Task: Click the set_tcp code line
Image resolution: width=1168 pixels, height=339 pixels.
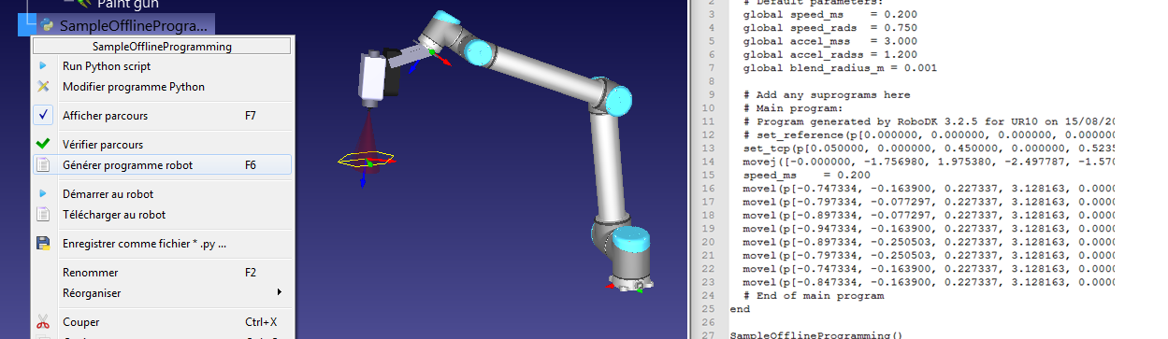Action: click(928, 148)
